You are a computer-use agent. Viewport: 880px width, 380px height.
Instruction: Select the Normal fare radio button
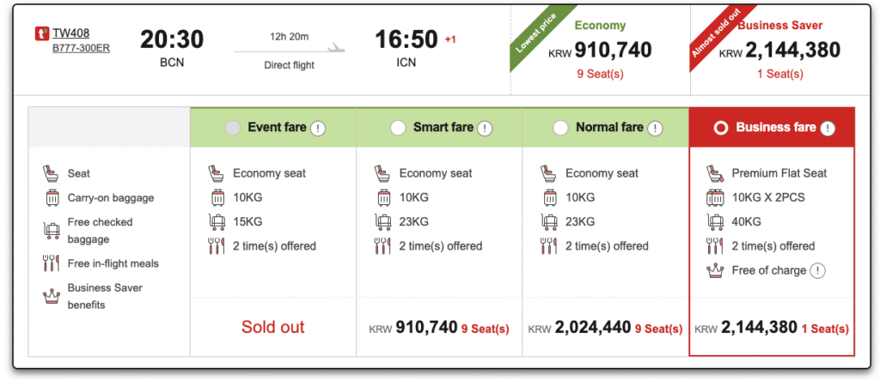560,128
